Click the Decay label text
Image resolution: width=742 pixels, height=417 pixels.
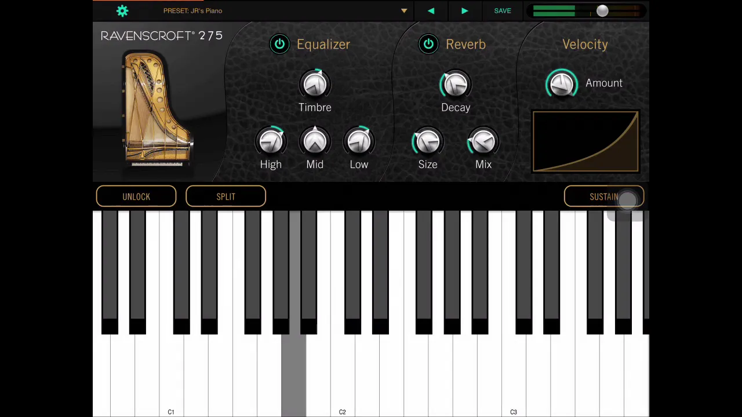tap(456, 107)
